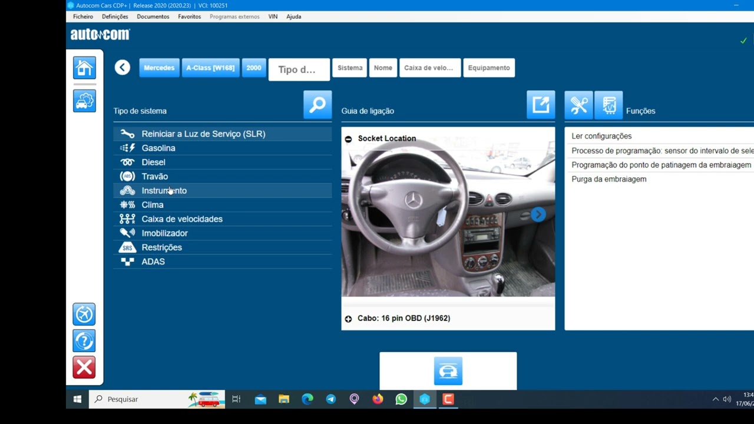This screenshot has width=754, height=424.
Task: Open Firefox on the taskbar
Action: [x=378, y=399]
